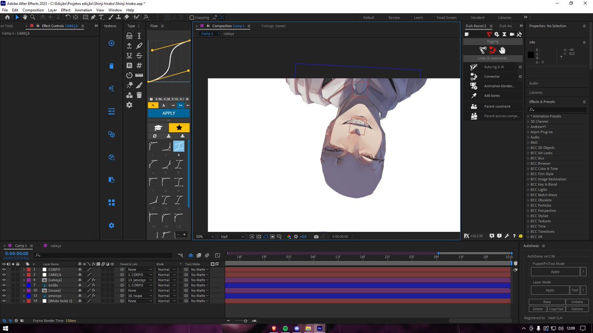Open parent dropdown for CORPO layer

point(140,269)
